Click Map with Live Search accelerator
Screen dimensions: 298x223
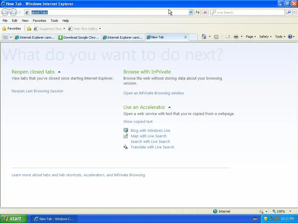click(148, 136)
